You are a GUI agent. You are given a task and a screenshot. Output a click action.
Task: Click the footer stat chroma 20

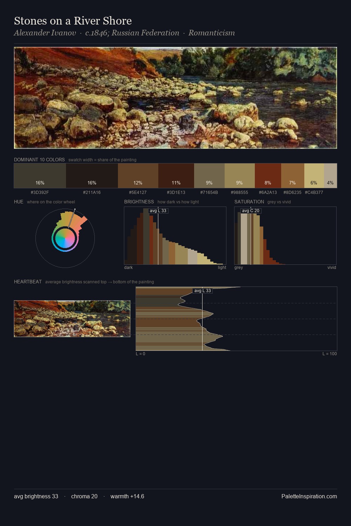[x=84, y=496]
